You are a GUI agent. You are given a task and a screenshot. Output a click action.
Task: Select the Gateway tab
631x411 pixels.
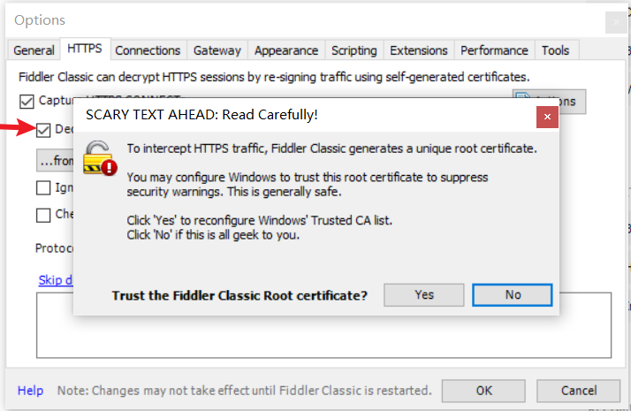[217, 50]
